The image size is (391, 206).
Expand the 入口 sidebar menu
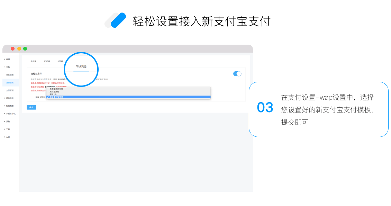coord(8,137)
